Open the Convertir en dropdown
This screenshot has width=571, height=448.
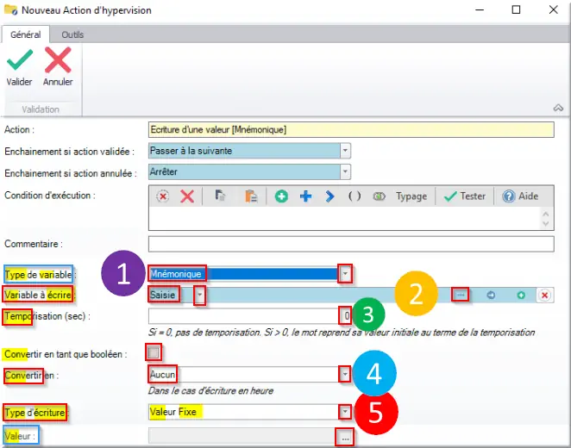344,374
